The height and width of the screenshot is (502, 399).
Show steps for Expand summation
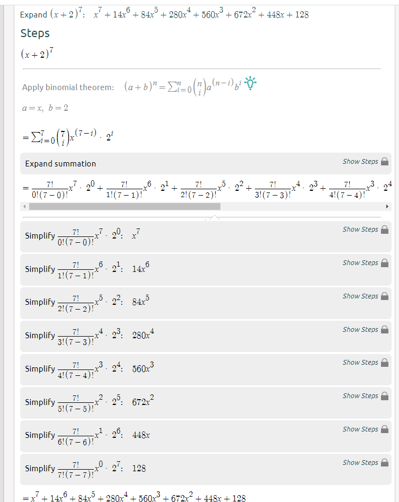(360, 161)
